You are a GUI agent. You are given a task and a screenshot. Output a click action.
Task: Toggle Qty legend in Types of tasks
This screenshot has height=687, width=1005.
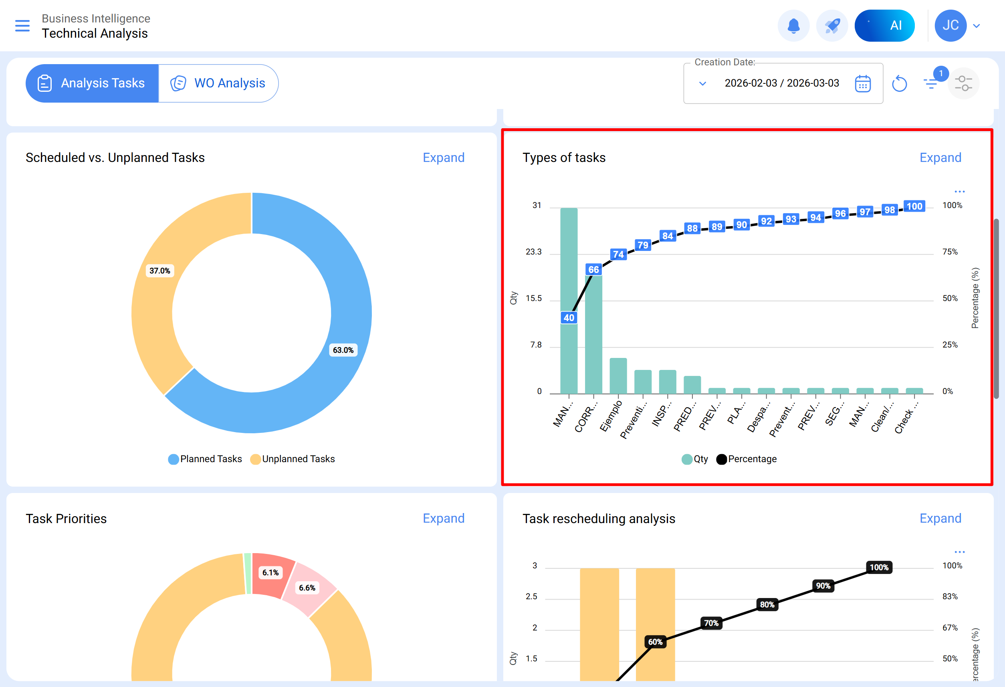pos(694,459)
